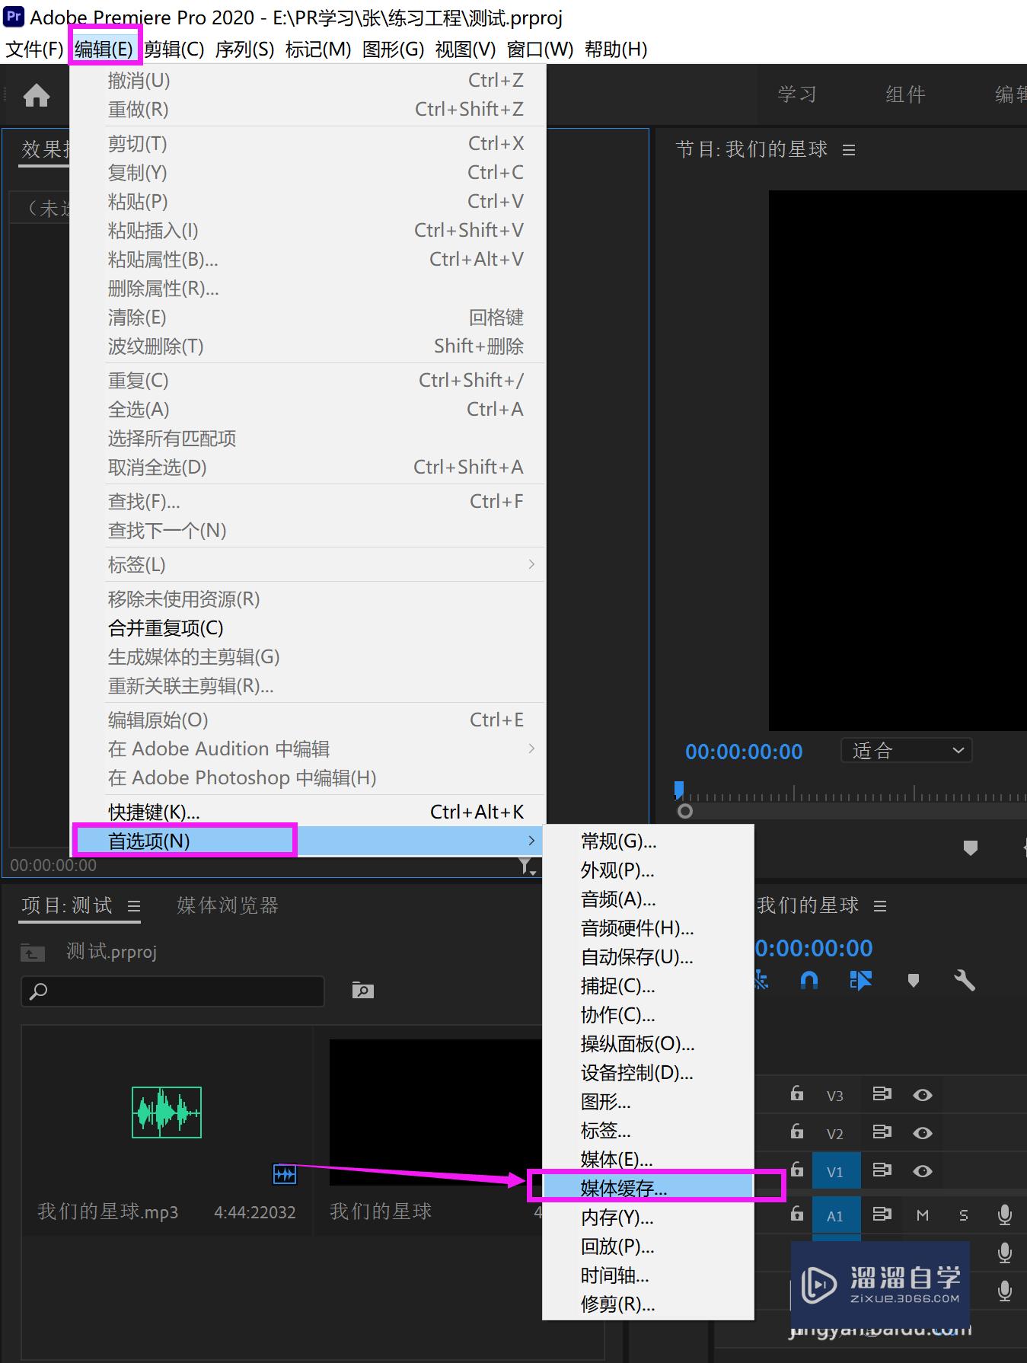The width and height of the screenshot is (1027, 1363).
Task: Open the 窗口(W) menu
Action: [540, 49]
